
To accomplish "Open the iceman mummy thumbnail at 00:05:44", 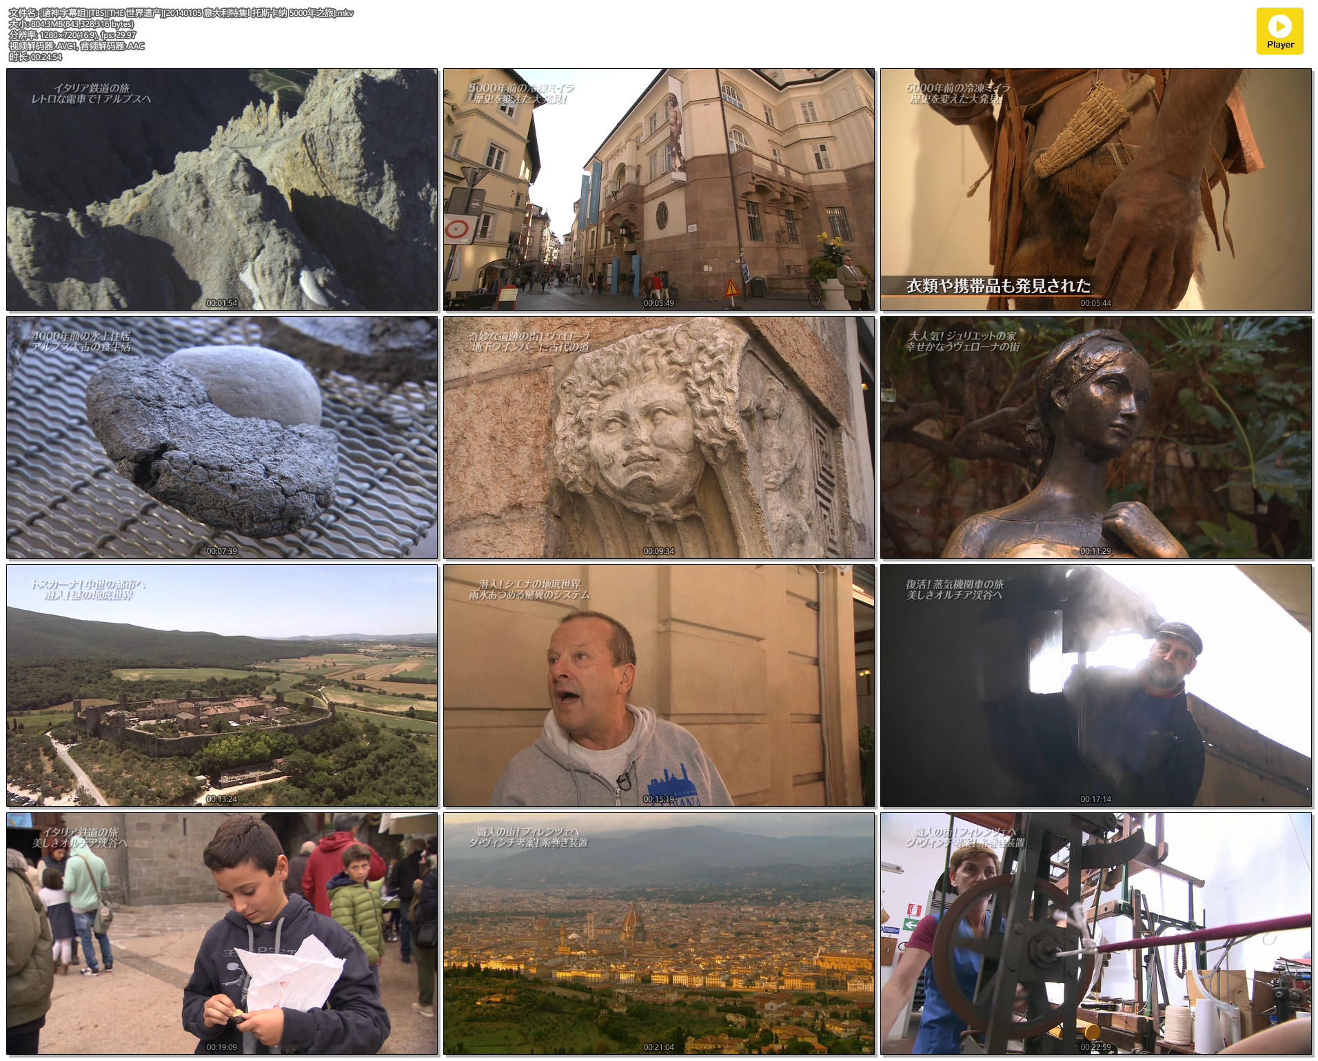I will coord(1095,189).
